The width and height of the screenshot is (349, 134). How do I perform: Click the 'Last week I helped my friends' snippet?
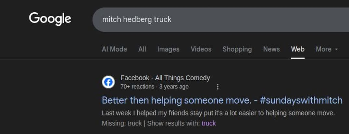(x=218, y=113)
